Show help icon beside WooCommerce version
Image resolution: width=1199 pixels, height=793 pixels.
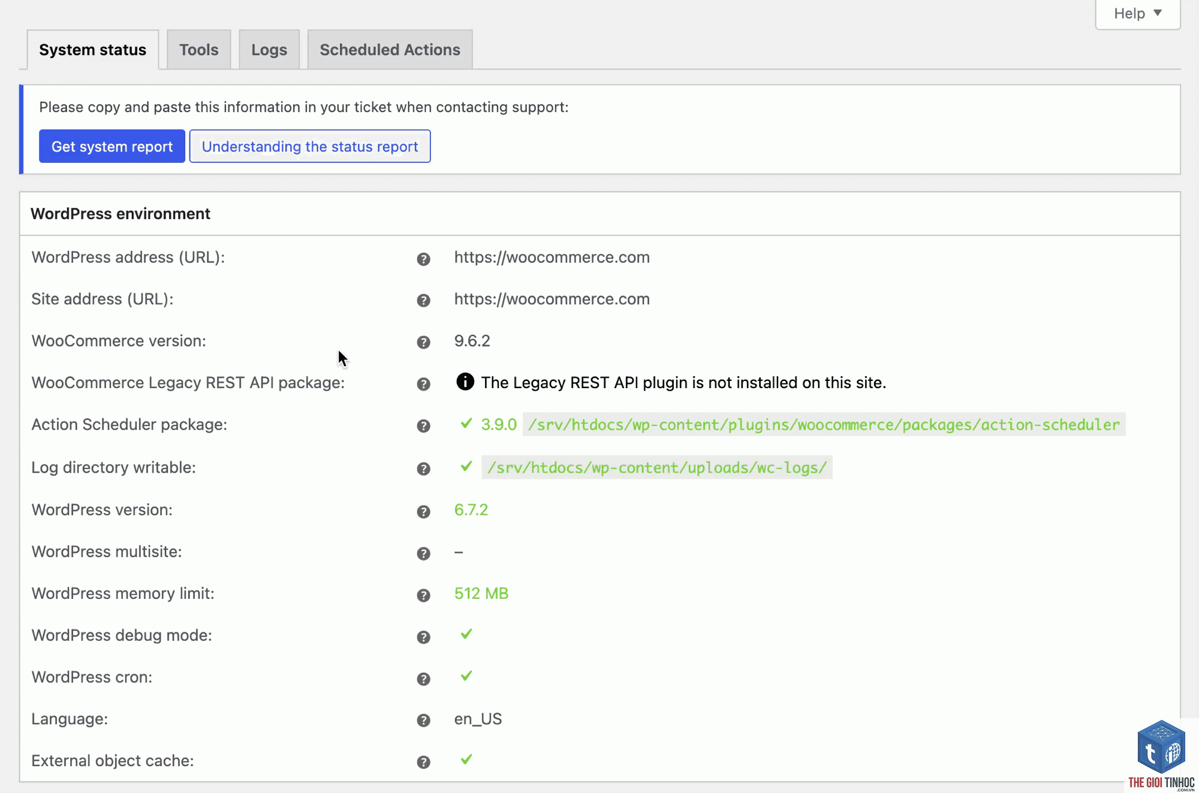tap(423, 342)
